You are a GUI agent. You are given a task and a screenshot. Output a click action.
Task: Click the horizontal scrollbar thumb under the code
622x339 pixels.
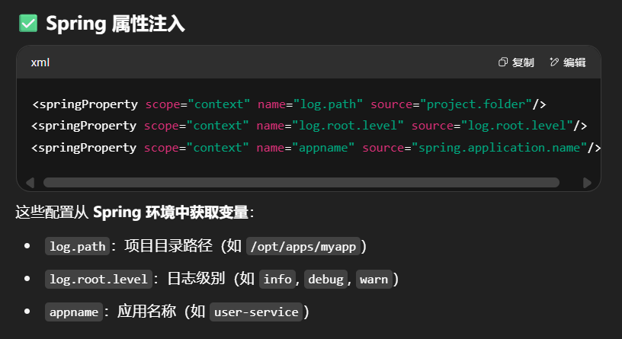pyautogui.click(x=301, y=183)
